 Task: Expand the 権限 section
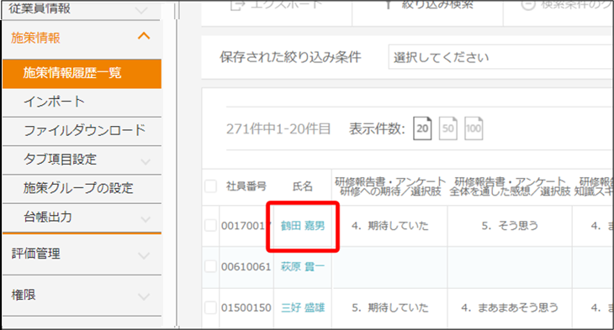82,296
